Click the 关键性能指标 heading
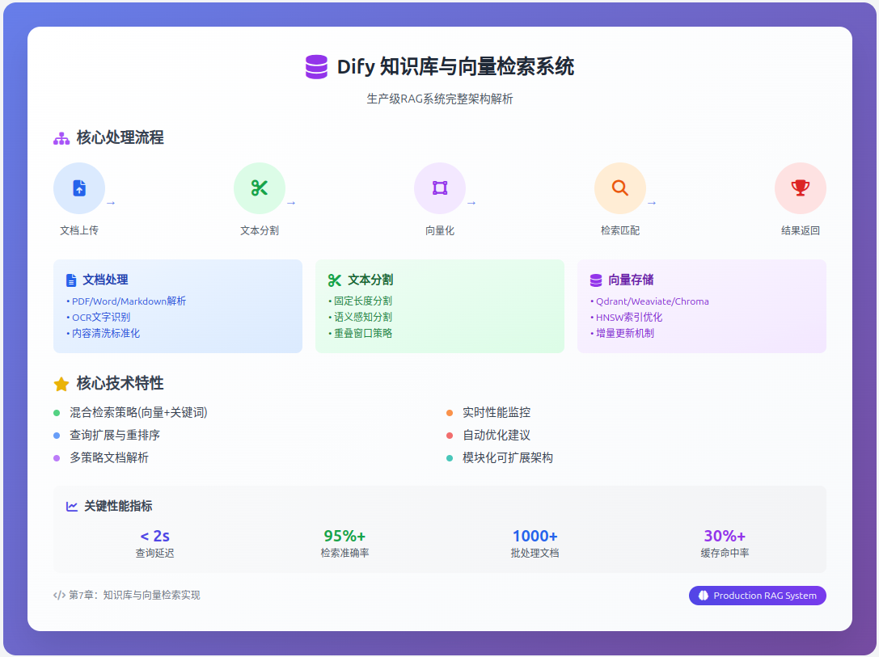Screen dimensions: 879x657 coord(118,507)
